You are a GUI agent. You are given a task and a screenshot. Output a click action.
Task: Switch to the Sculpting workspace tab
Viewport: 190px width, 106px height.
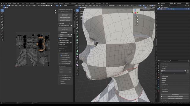(38, 4)
